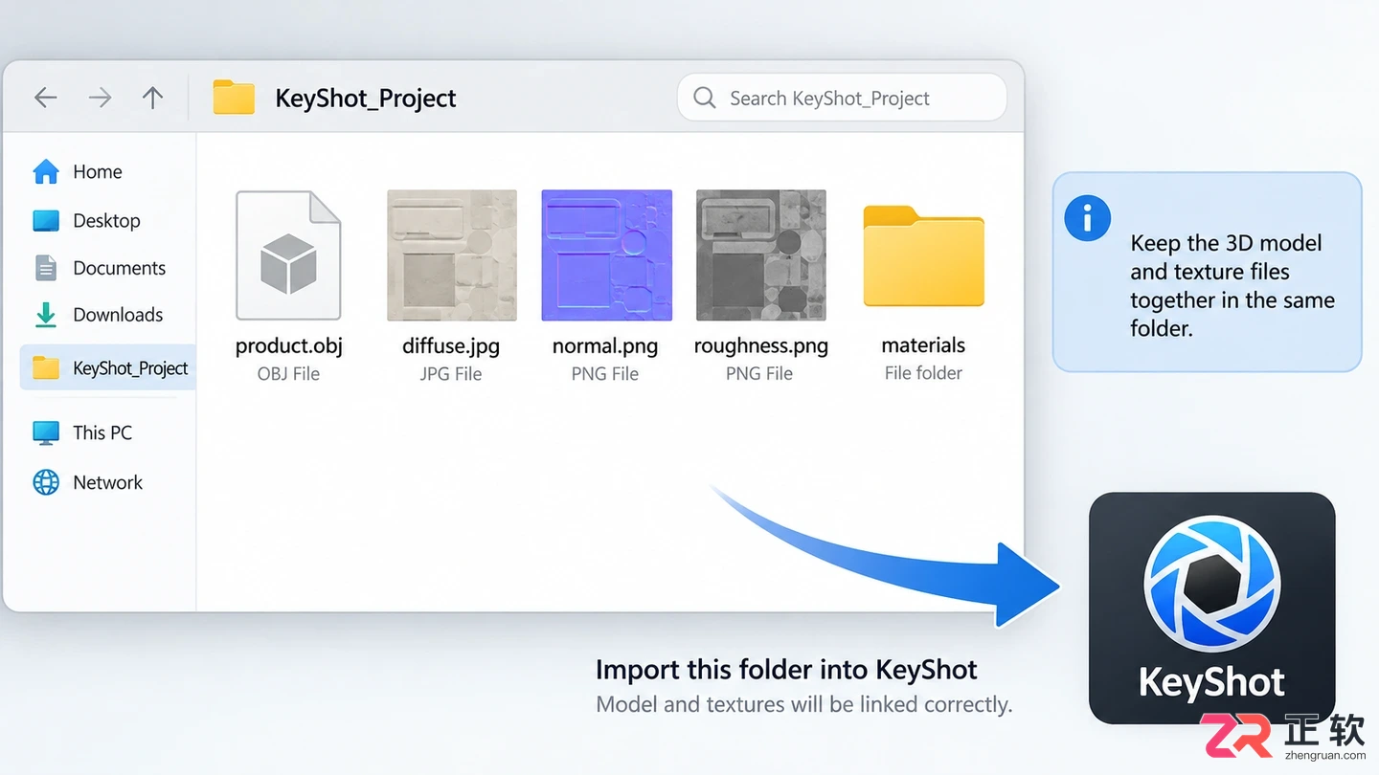Screen dimensions: 1379x775
Task: Select KeyShot_Project in the sidebar
Action: coord(107,368)
